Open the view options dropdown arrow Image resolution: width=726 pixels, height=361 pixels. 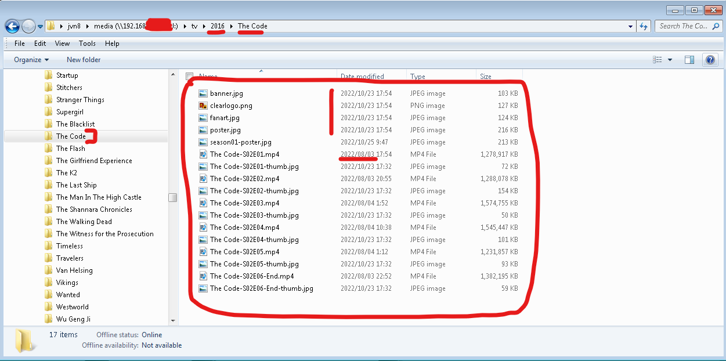pos(670,60)
